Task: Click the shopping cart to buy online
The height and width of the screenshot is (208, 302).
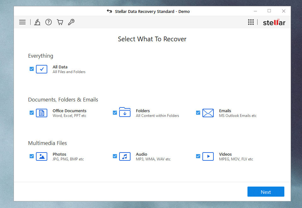Action: [x=60, y=22]
